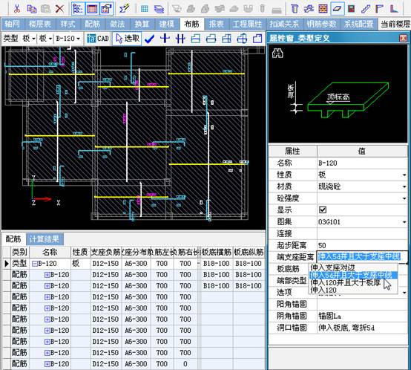Click the 洞口锚固 value 伸入板底,弯折5d
The height and width of the screenshot is (370, 411).
(362, 328)
